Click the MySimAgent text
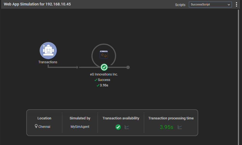The width and height of the screenshot is (242, 145). point(80,127)
